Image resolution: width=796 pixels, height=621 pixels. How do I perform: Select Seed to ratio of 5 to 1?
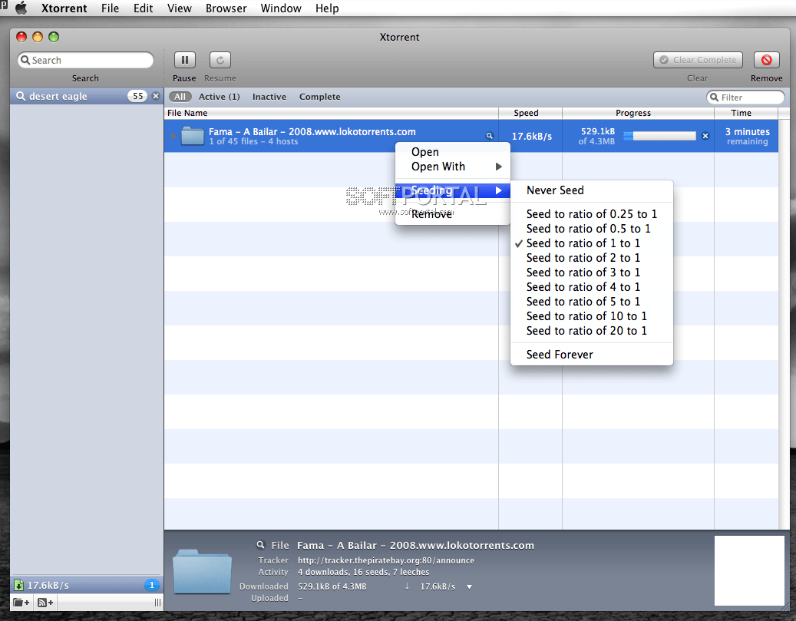[591, 302]
